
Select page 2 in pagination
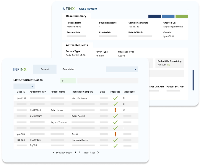[79, 152]
